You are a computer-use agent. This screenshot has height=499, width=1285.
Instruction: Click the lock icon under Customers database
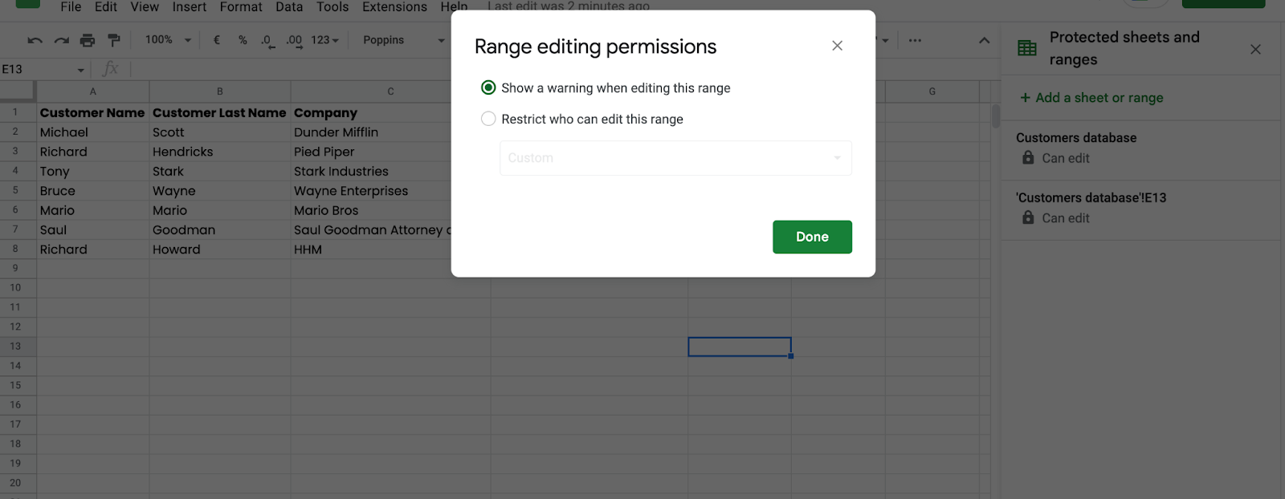tap(1028, 158)
